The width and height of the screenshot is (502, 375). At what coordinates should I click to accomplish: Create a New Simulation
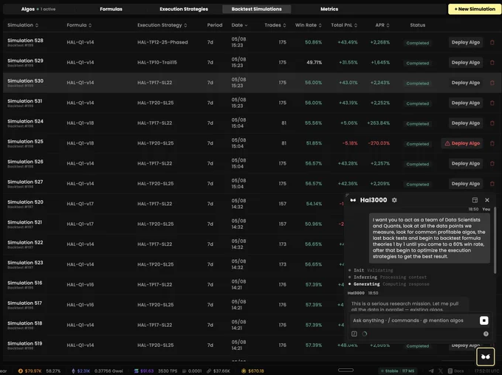click(475, 9)
